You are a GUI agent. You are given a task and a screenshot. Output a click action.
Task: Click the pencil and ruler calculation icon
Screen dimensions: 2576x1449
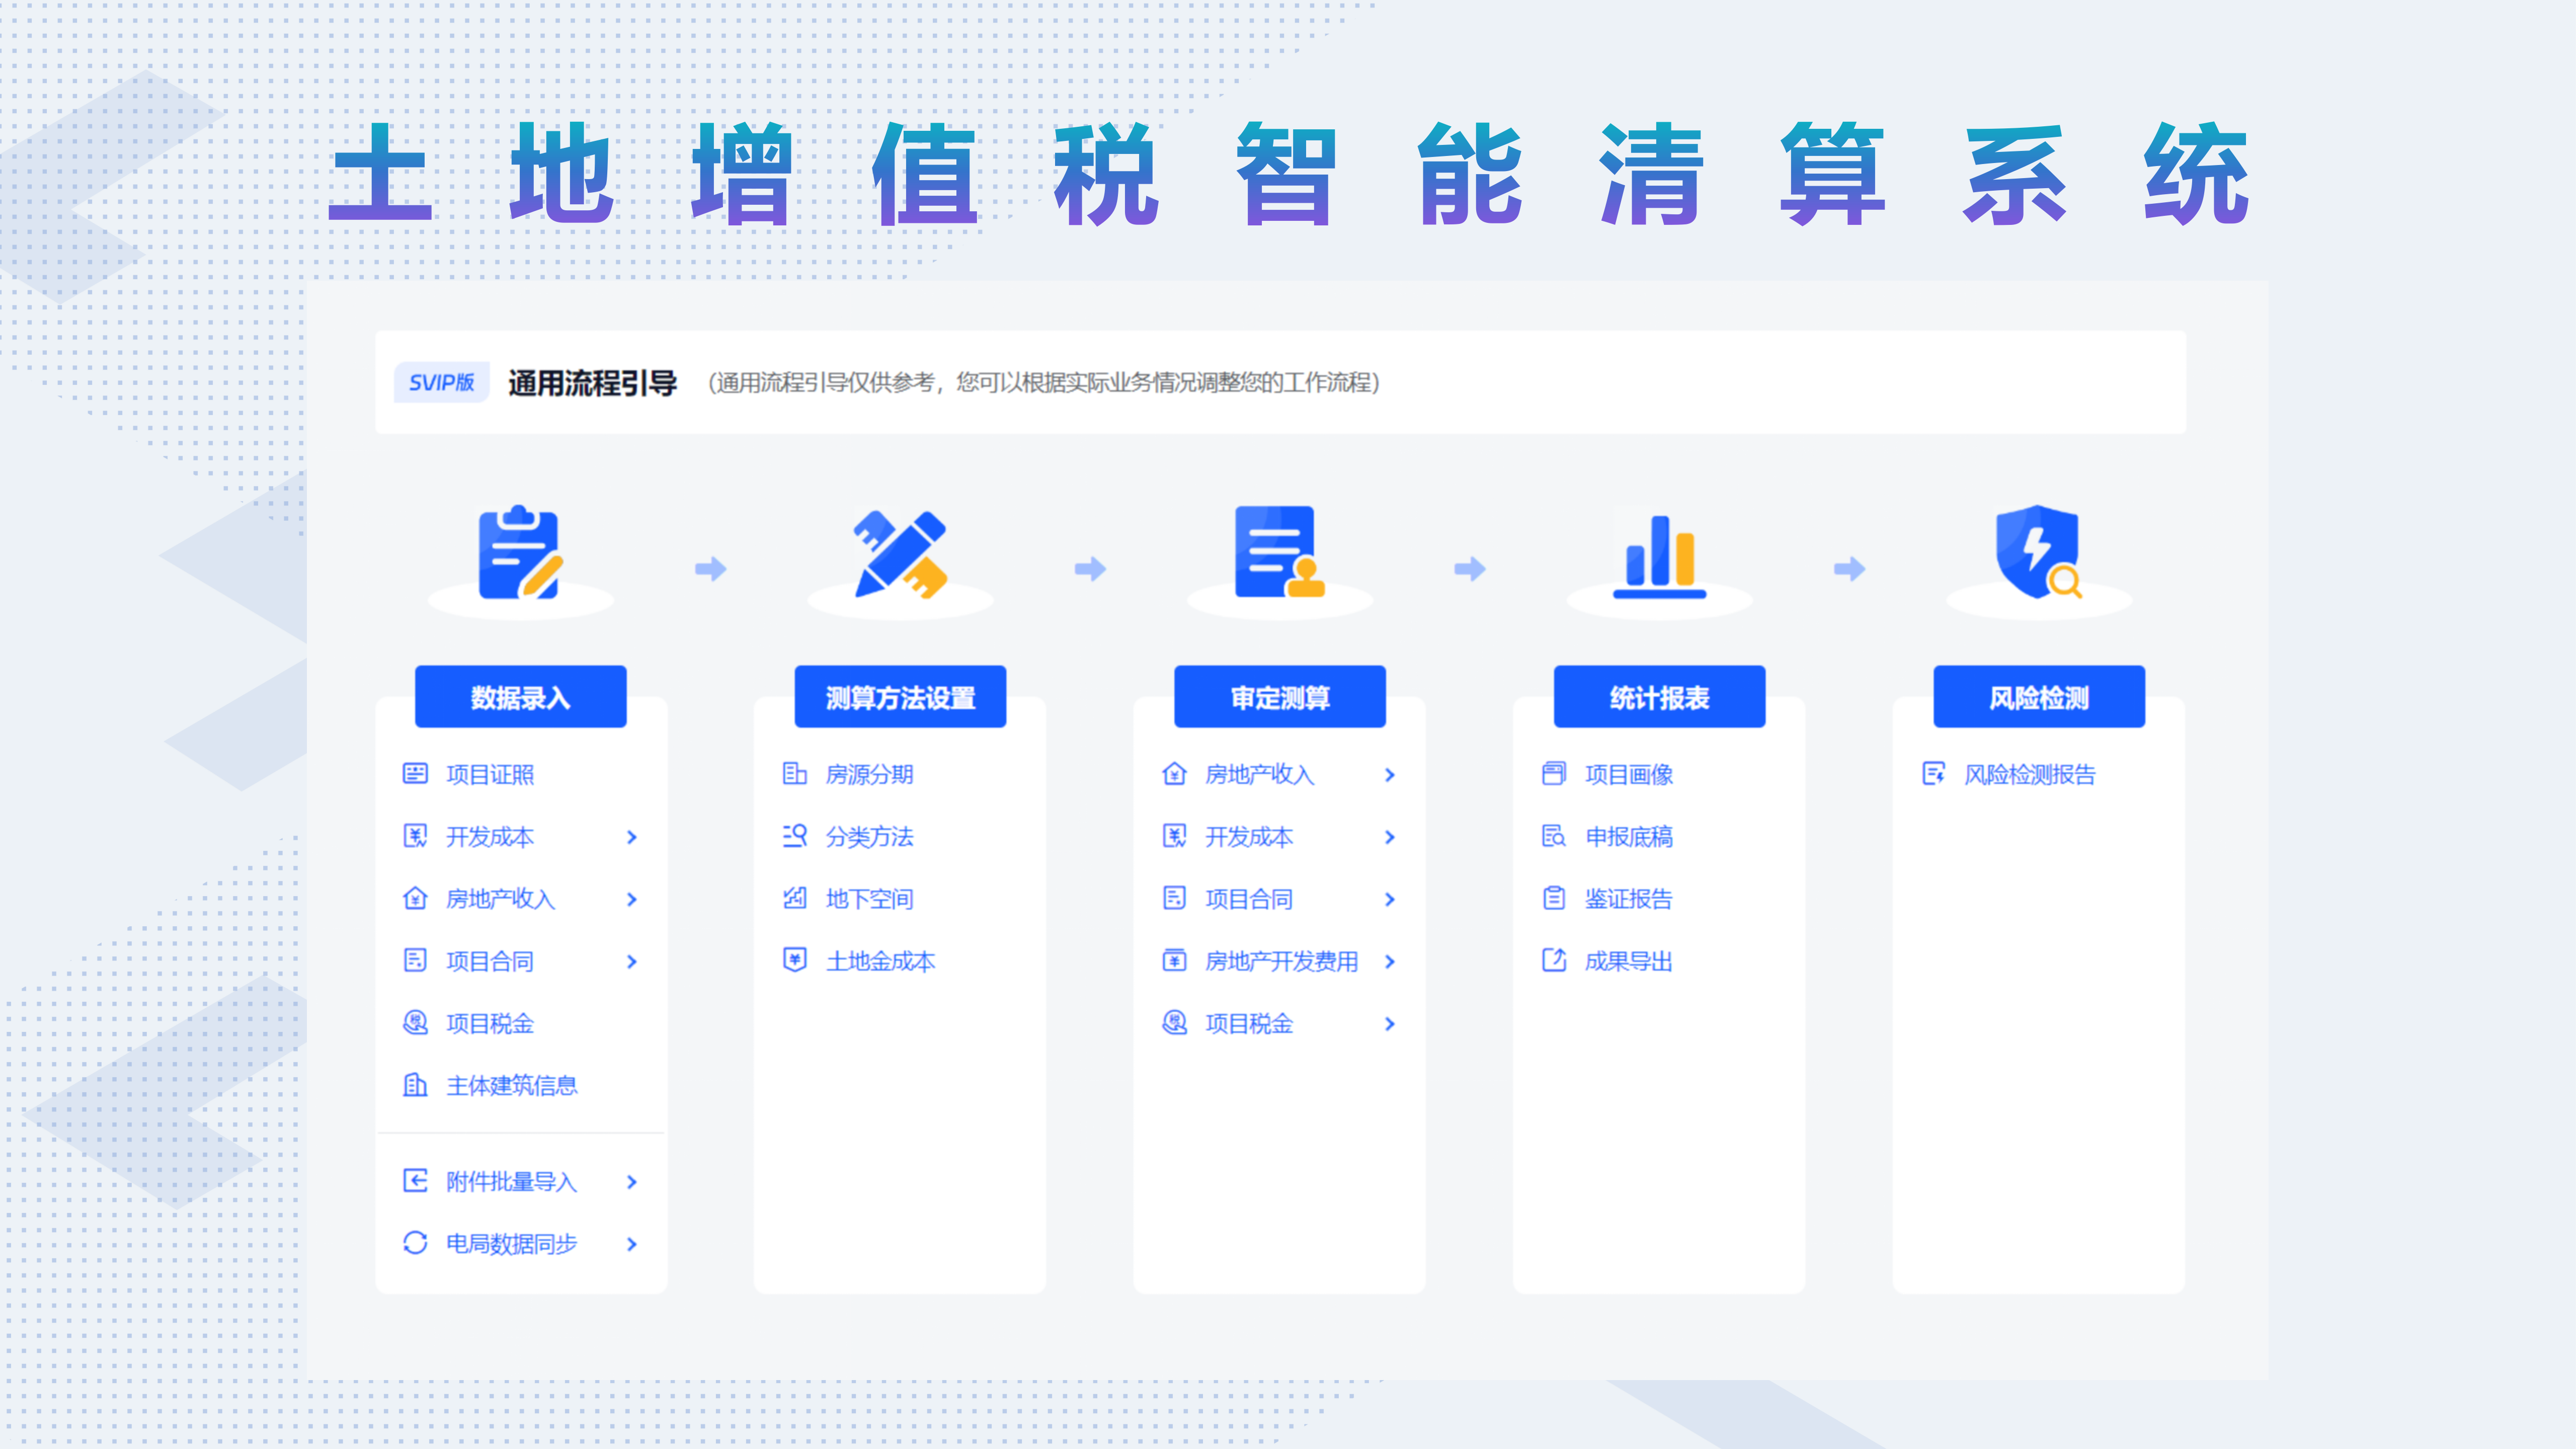(900, 555)
